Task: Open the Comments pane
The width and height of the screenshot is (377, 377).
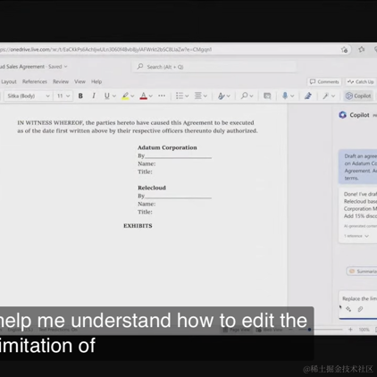Action: click(324, 82)
